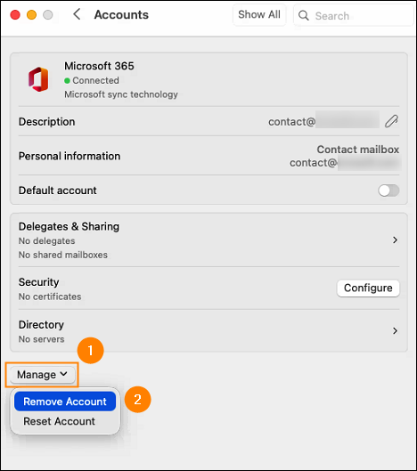Click the Personal information label
Image resolution: width=417 pixels, height=471 pixels.
pos(69,156)
